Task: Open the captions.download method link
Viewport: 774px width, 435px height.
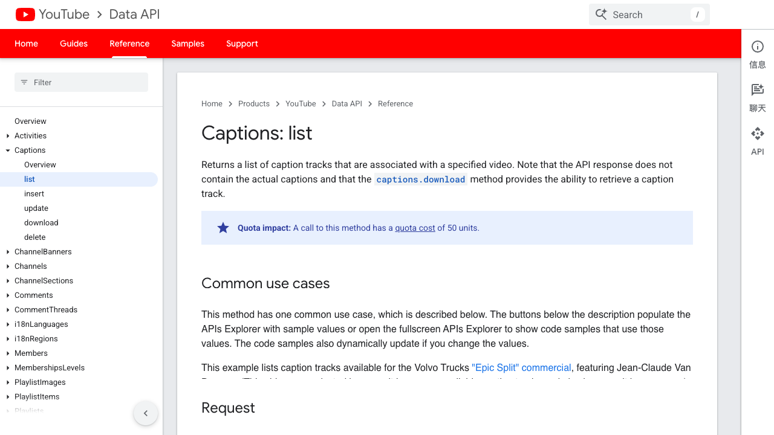Action: [421, 179]
